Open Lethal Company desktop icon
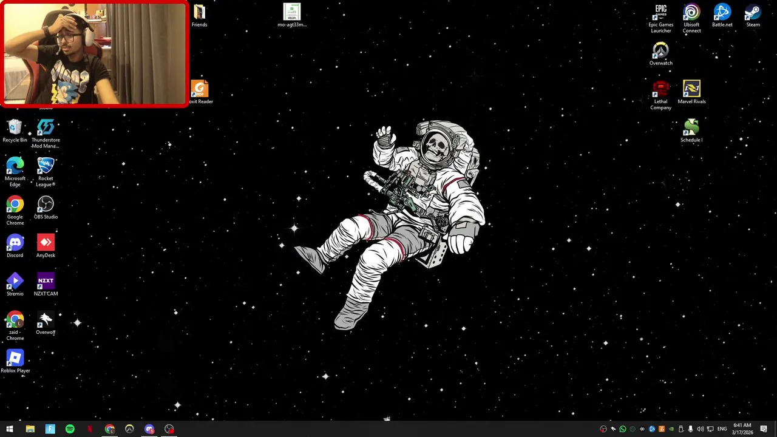This screenshot has height=437, width=777. pyautogui.click(x=661, y=95)
